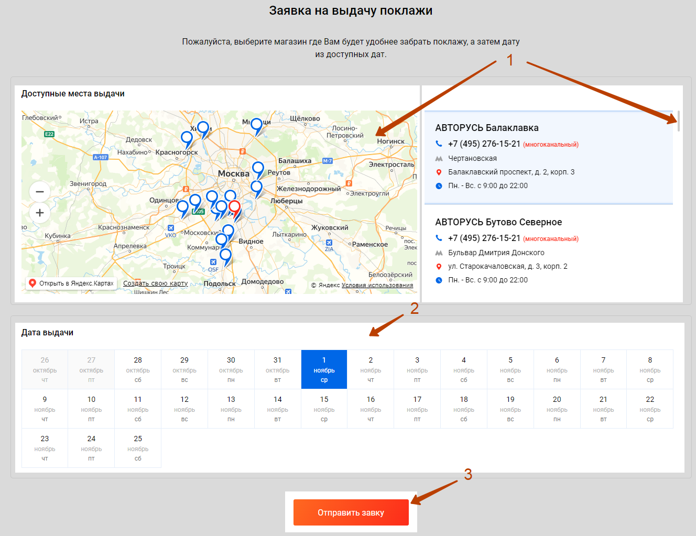Pick delivery date 15 ноябрь ср
This screenshot has width=696, height=536.
[324, 409]
